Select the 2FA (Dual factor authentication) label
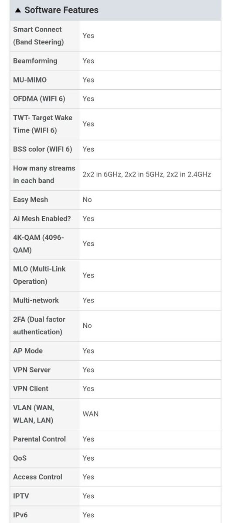 39,326
